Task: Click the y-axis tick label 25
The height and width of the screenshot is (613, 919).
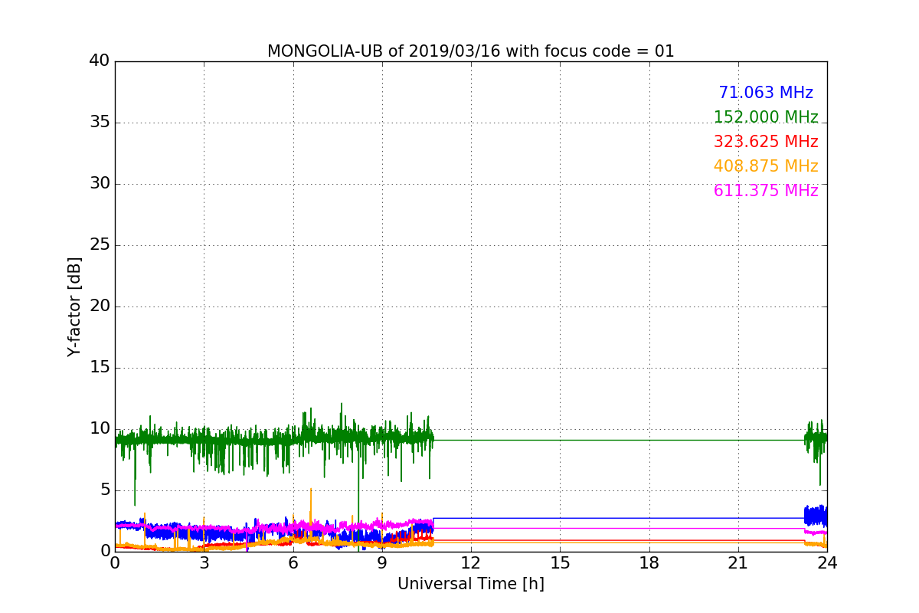Action: pos(100,244)
